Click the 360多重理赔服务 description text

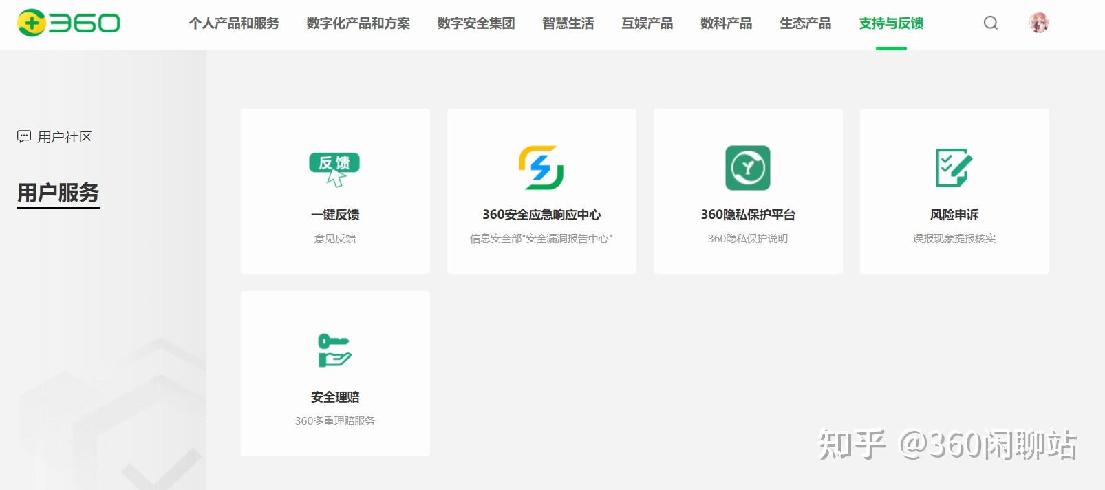coord(335,421)
